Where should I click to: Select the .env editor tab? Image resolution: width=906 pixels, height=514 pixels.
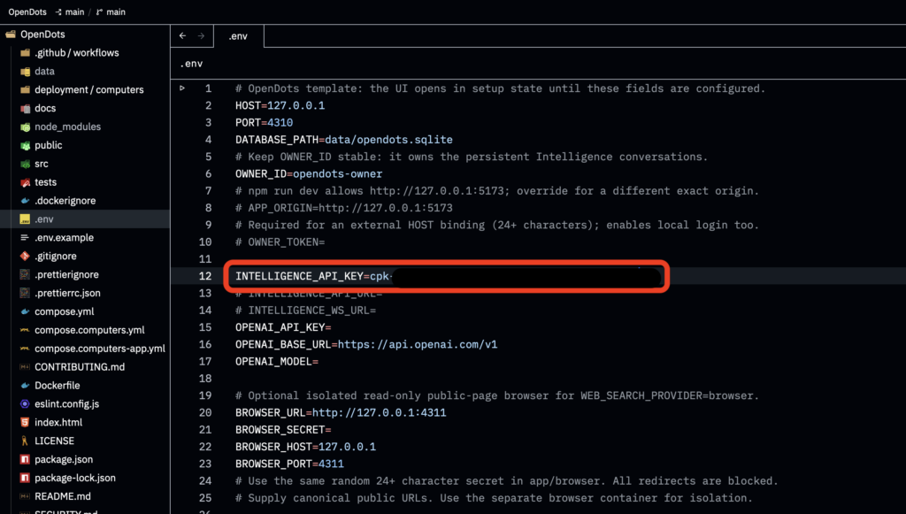[x=239, y=35]
